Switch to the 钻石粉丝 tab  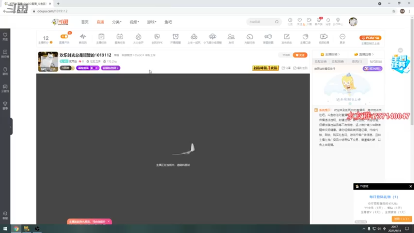point(376,61)
